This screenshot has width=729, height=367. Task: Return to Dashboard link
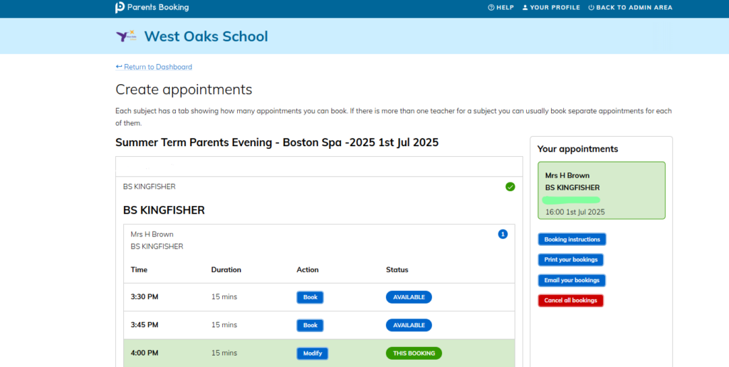pos(154,67)
